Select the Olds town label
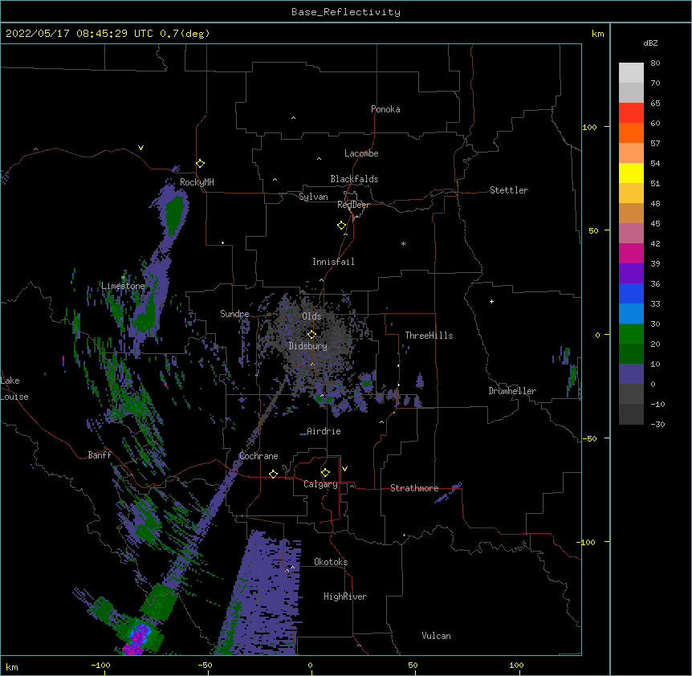 click(311, 316)
